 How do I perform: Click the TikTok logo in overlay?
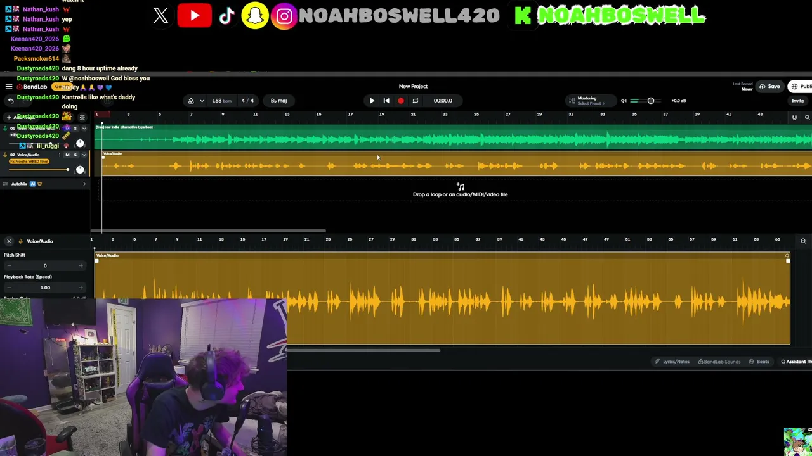point(226,16)
